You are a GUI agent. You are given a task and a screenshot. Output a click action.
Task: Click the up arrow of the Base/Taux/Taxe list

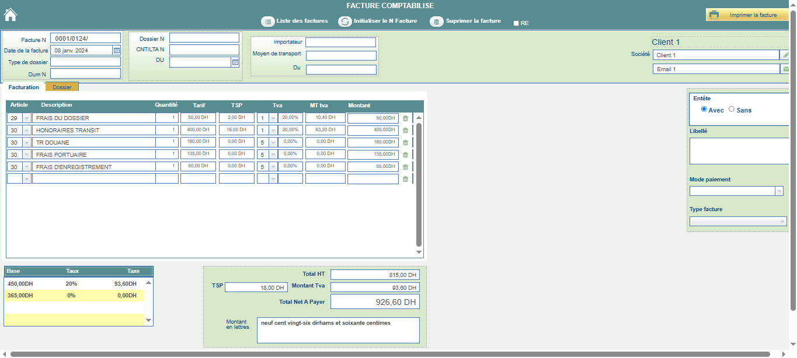pos(148,282)
